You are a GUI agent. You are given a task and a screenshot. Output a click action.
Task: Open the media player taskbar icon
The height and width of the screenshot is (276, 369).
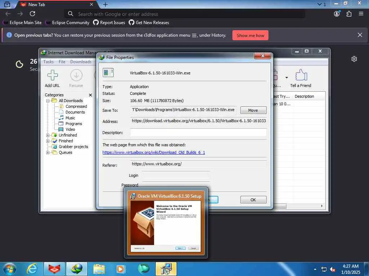121,269
